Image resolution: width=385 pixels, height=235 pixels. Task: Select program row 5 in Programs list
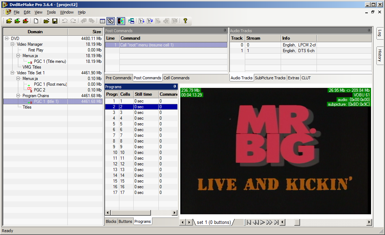pyautogui.click(x=141, y=124)
